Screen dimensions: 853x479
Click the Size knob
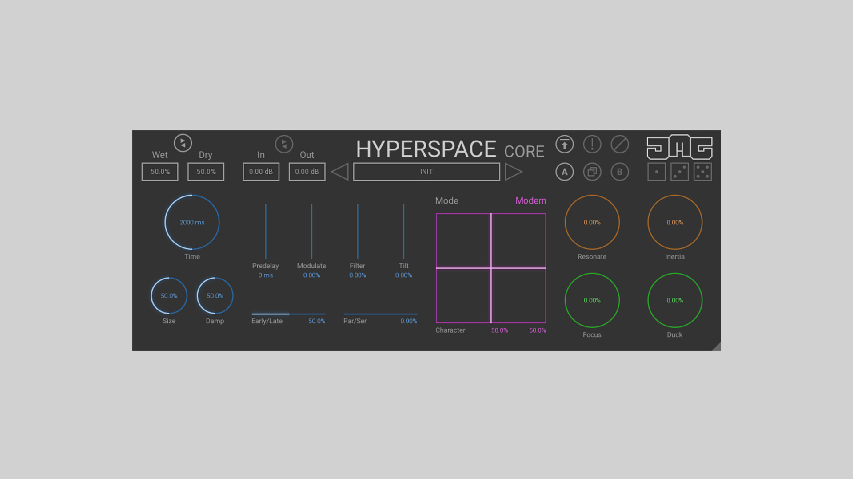point(169,296)
